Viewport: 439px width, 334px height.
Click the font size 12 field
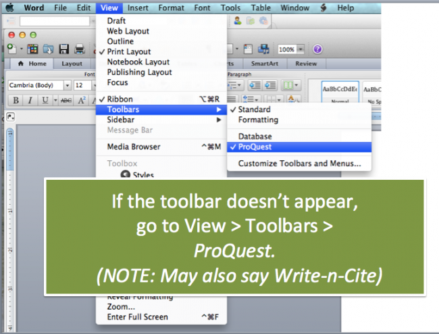(x=82, y=85)
